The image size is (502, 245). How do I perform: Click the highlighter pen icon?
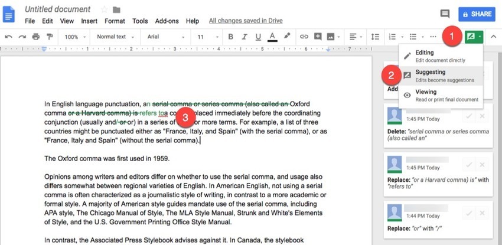pos(287,36)
